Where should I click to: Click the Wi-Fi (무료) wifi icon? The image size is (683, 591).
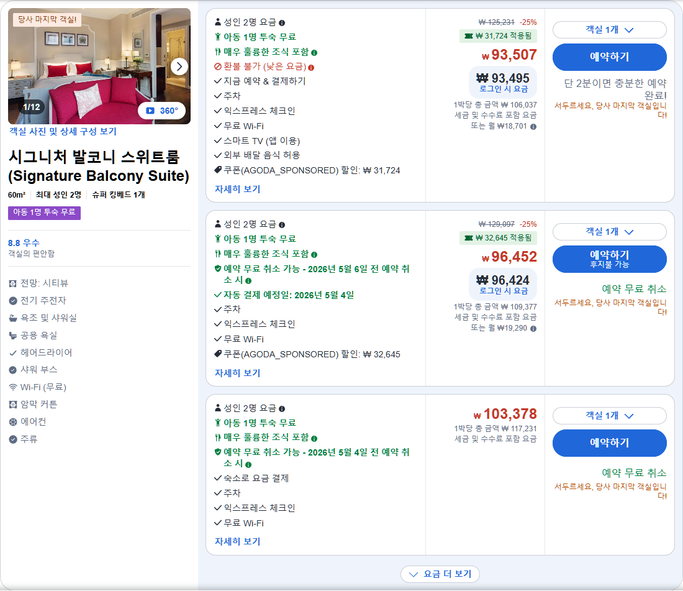click(13, 387)
